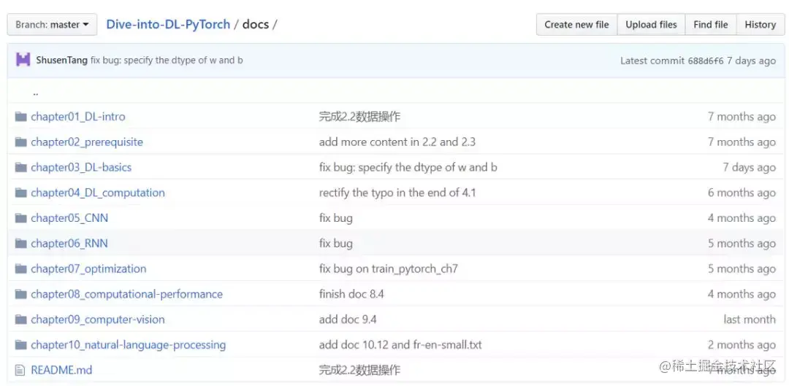789x386 pixels.
Task: Open the commit History button
Action: 761,25
